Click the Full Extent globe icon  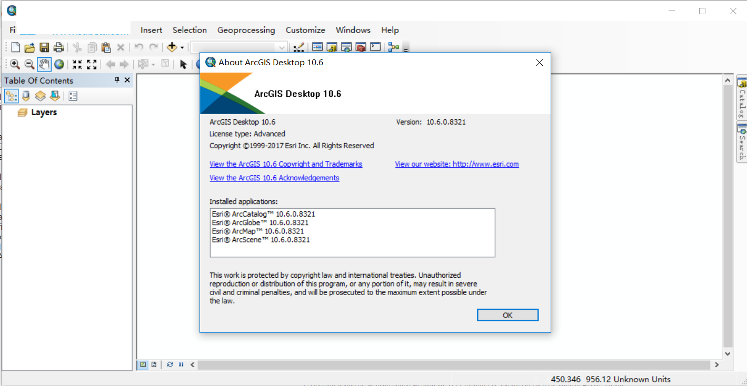click(x=59, y=64)
